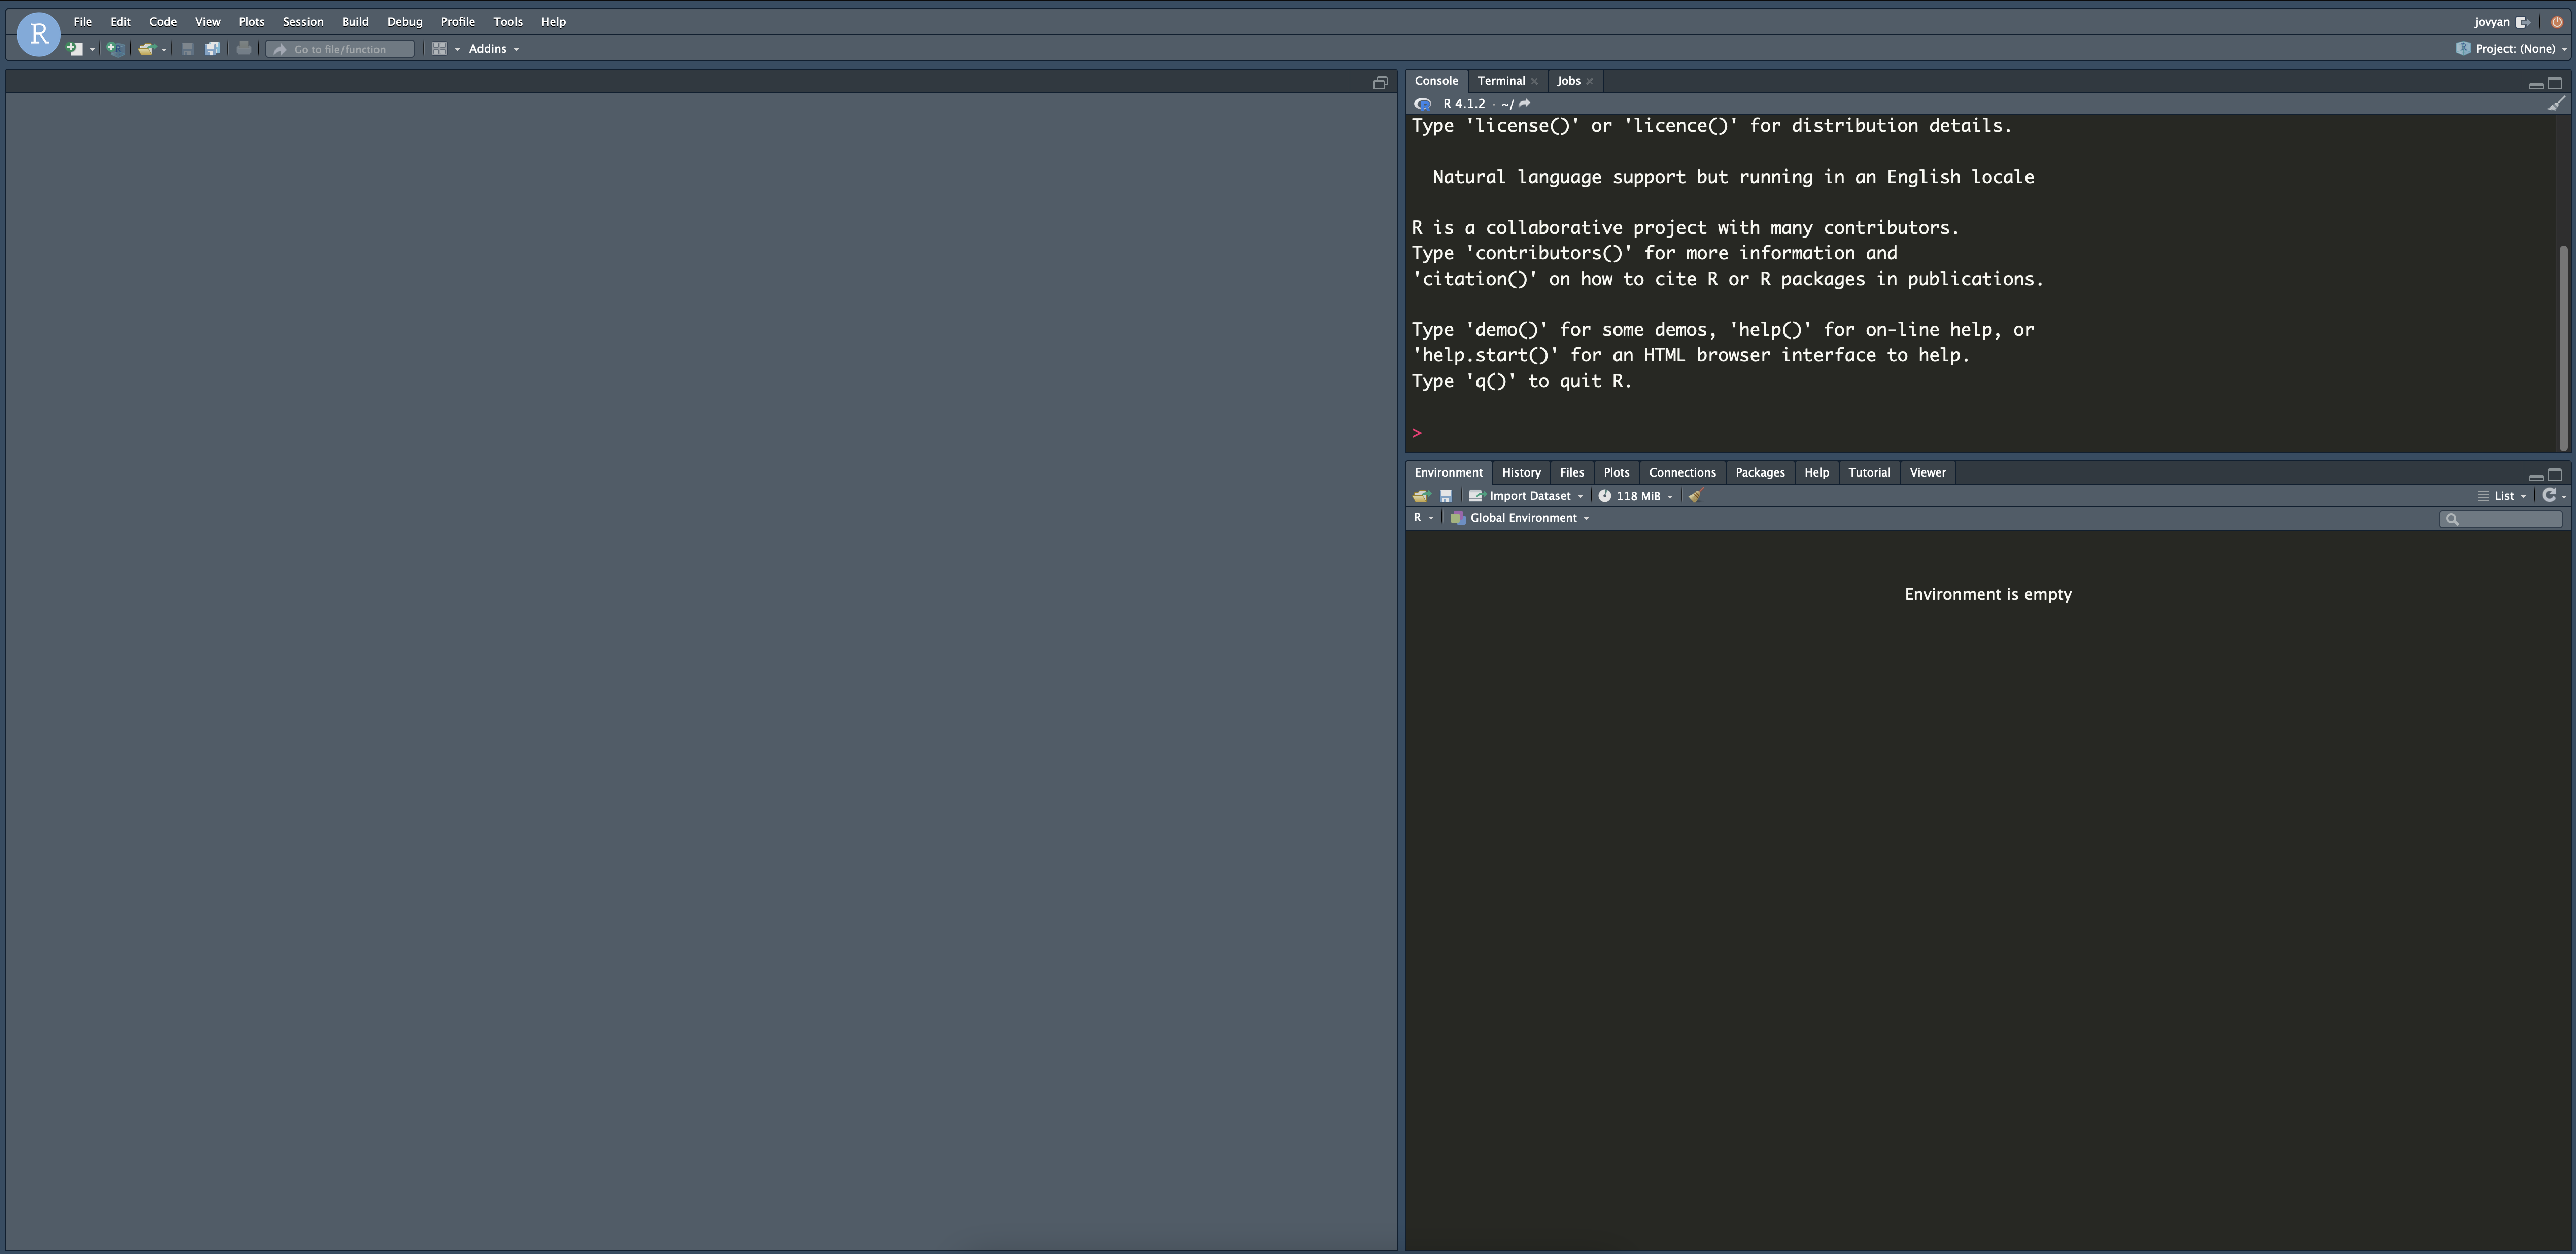
Task: Switch to the Terminal tab
Action: [1501, 81]
